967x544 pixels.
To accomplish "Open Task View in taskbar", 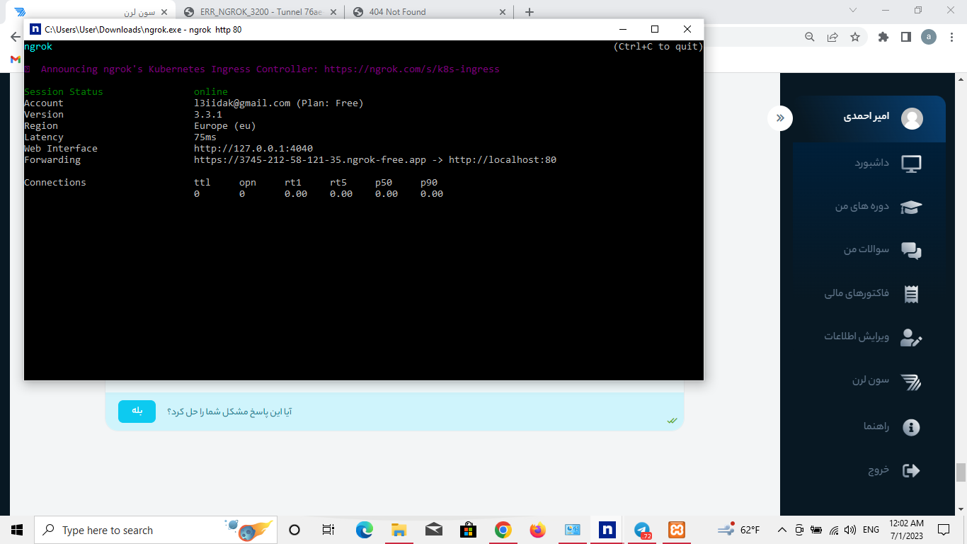I will coord(328,530).
